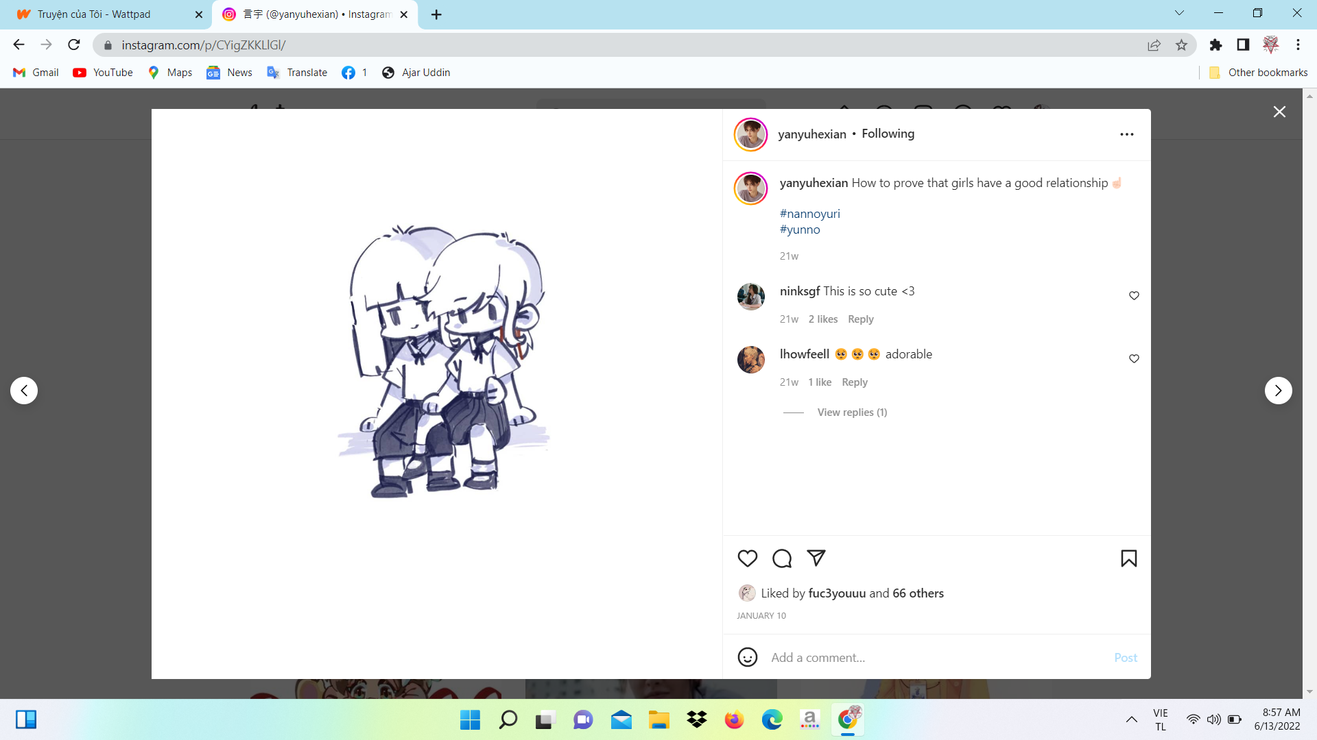The image size is (1317, 740).
Task: Open taskbar Search
Action: click(508, 719)
